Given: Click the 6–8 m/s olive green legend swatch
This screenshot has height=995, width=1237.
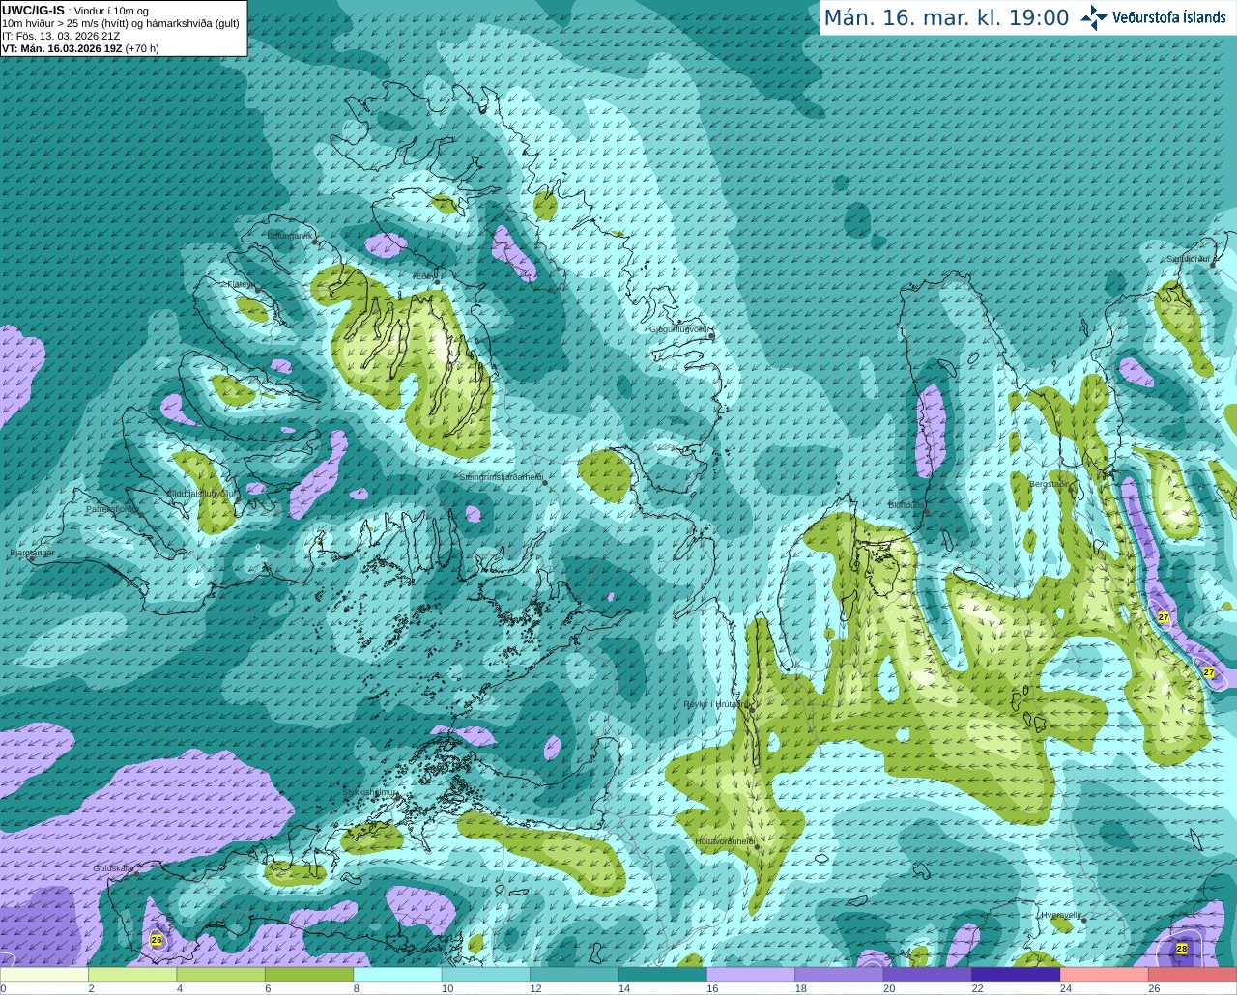Looking at the screenshot, I should click(x=309, y=976).
